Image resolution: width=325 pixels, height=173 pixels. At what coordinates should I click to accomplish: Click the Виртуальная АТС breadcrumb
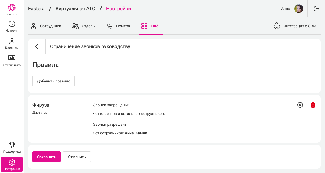tap(75, 9)
